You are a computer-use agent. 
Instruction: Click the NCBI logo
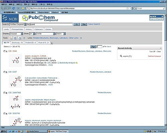click(x=10, y=18)
